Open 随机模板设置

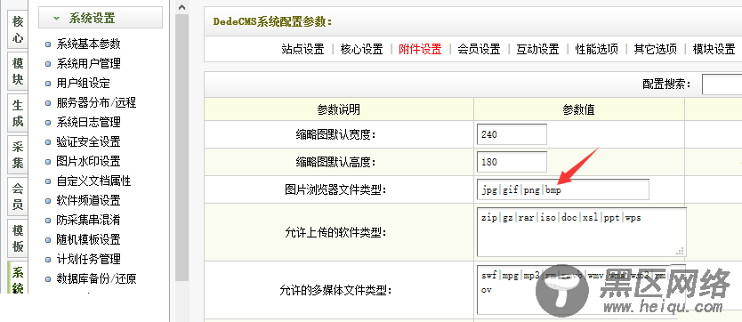click(88, 240)
